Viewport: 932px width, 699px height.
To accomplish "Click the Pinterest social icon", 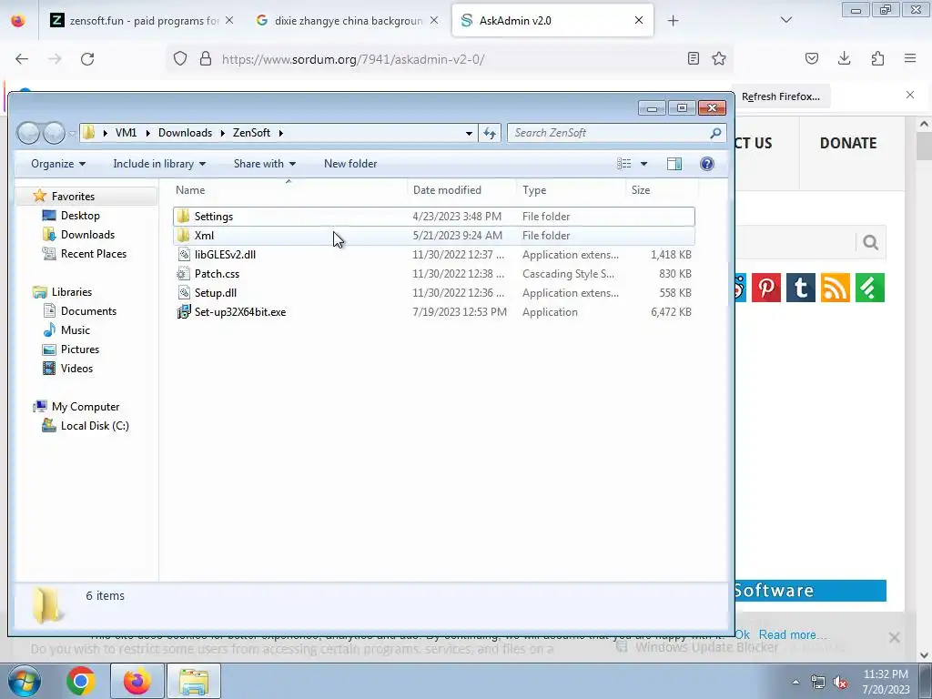I will 766,288.
